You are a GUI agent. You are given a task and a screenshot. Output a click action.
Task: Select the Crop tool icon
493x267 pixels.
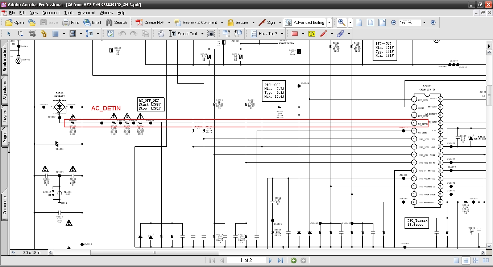coord(32,34)
